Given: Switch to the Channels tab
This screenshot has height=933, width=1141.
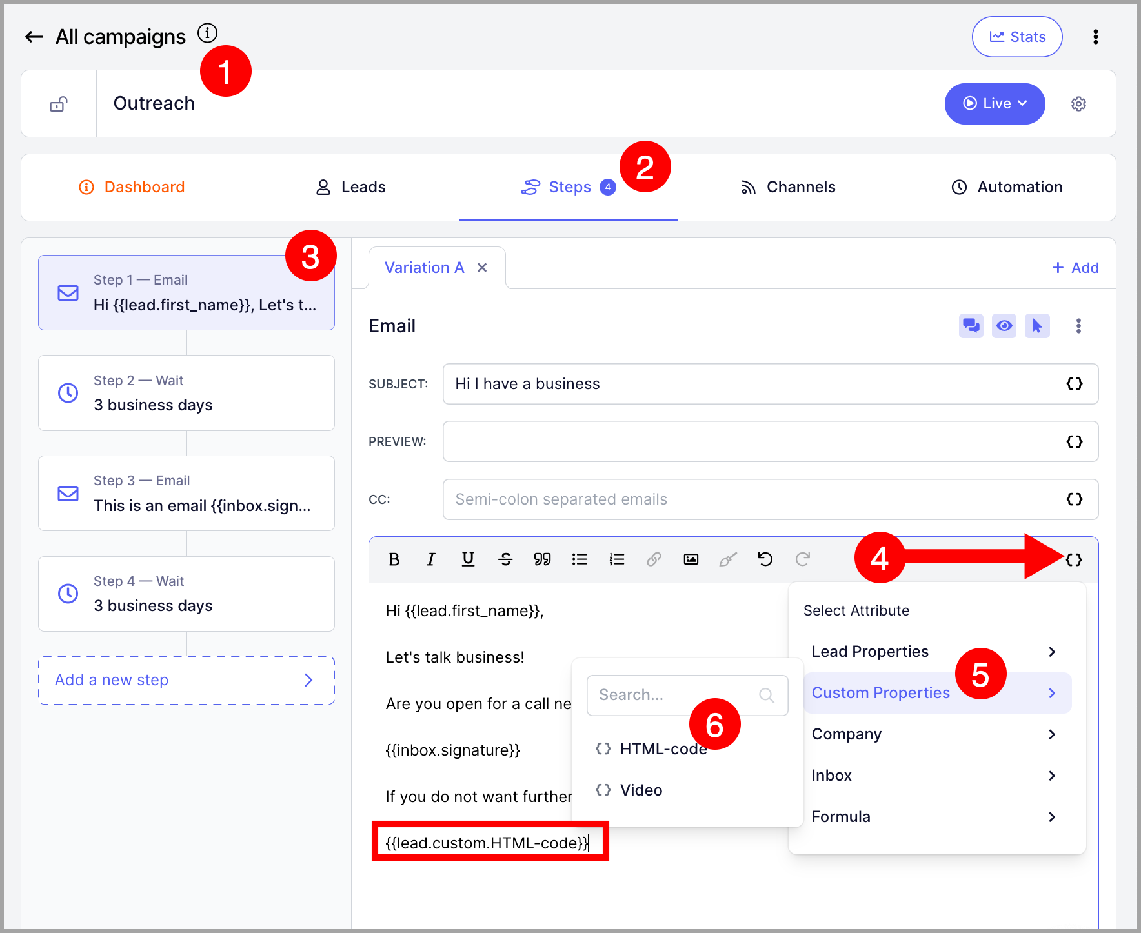Looking at the screenshot, I should [x=787, y=187].
